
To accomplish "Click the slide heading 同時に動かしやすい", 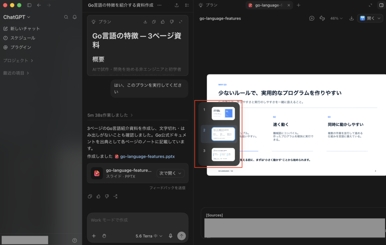I will click(345, 125).
